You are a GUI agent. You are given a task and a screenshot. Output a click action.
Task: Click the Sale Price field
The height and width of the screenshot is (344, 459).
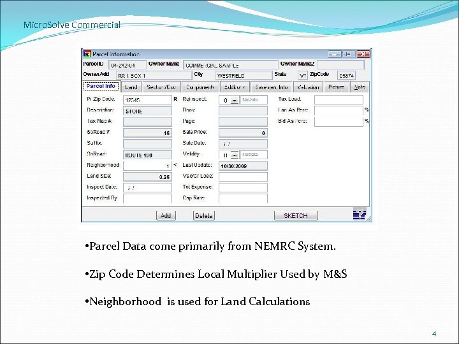pyautogui.click(x=243, y=133)
